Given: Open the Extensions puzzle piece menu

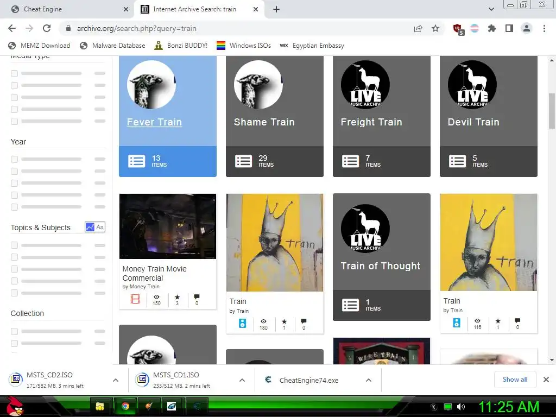Looking at the screenshot, I should 492,28.
